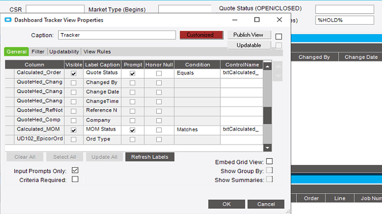This screenshot has width=382, height=214.
Task: Check the box beside Publish View
Action: tap(278, 36)
